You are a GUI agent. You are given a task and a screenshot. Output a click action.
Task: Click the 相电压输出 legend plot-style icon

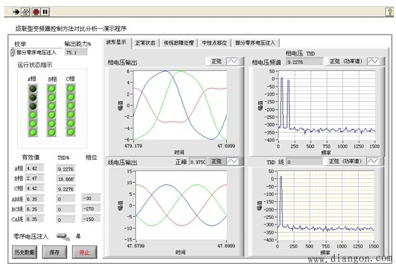point(232,61)
